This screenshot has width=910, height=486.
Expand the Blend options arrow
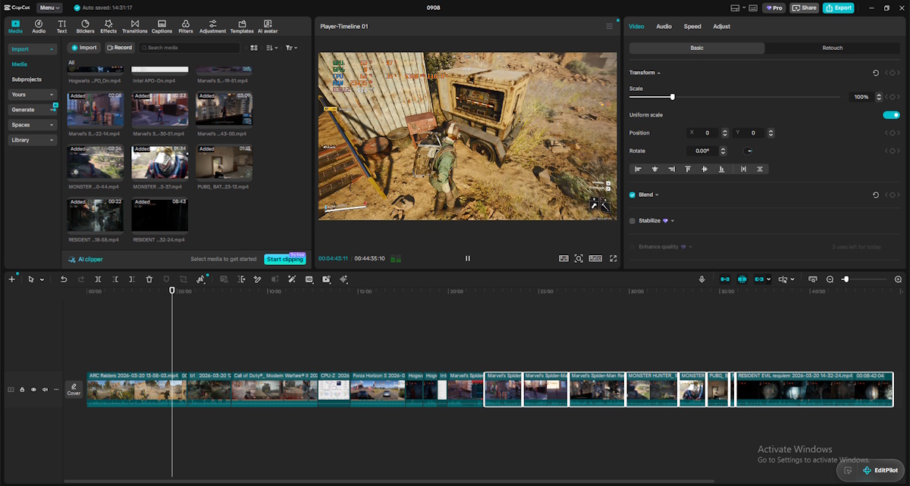657,195
